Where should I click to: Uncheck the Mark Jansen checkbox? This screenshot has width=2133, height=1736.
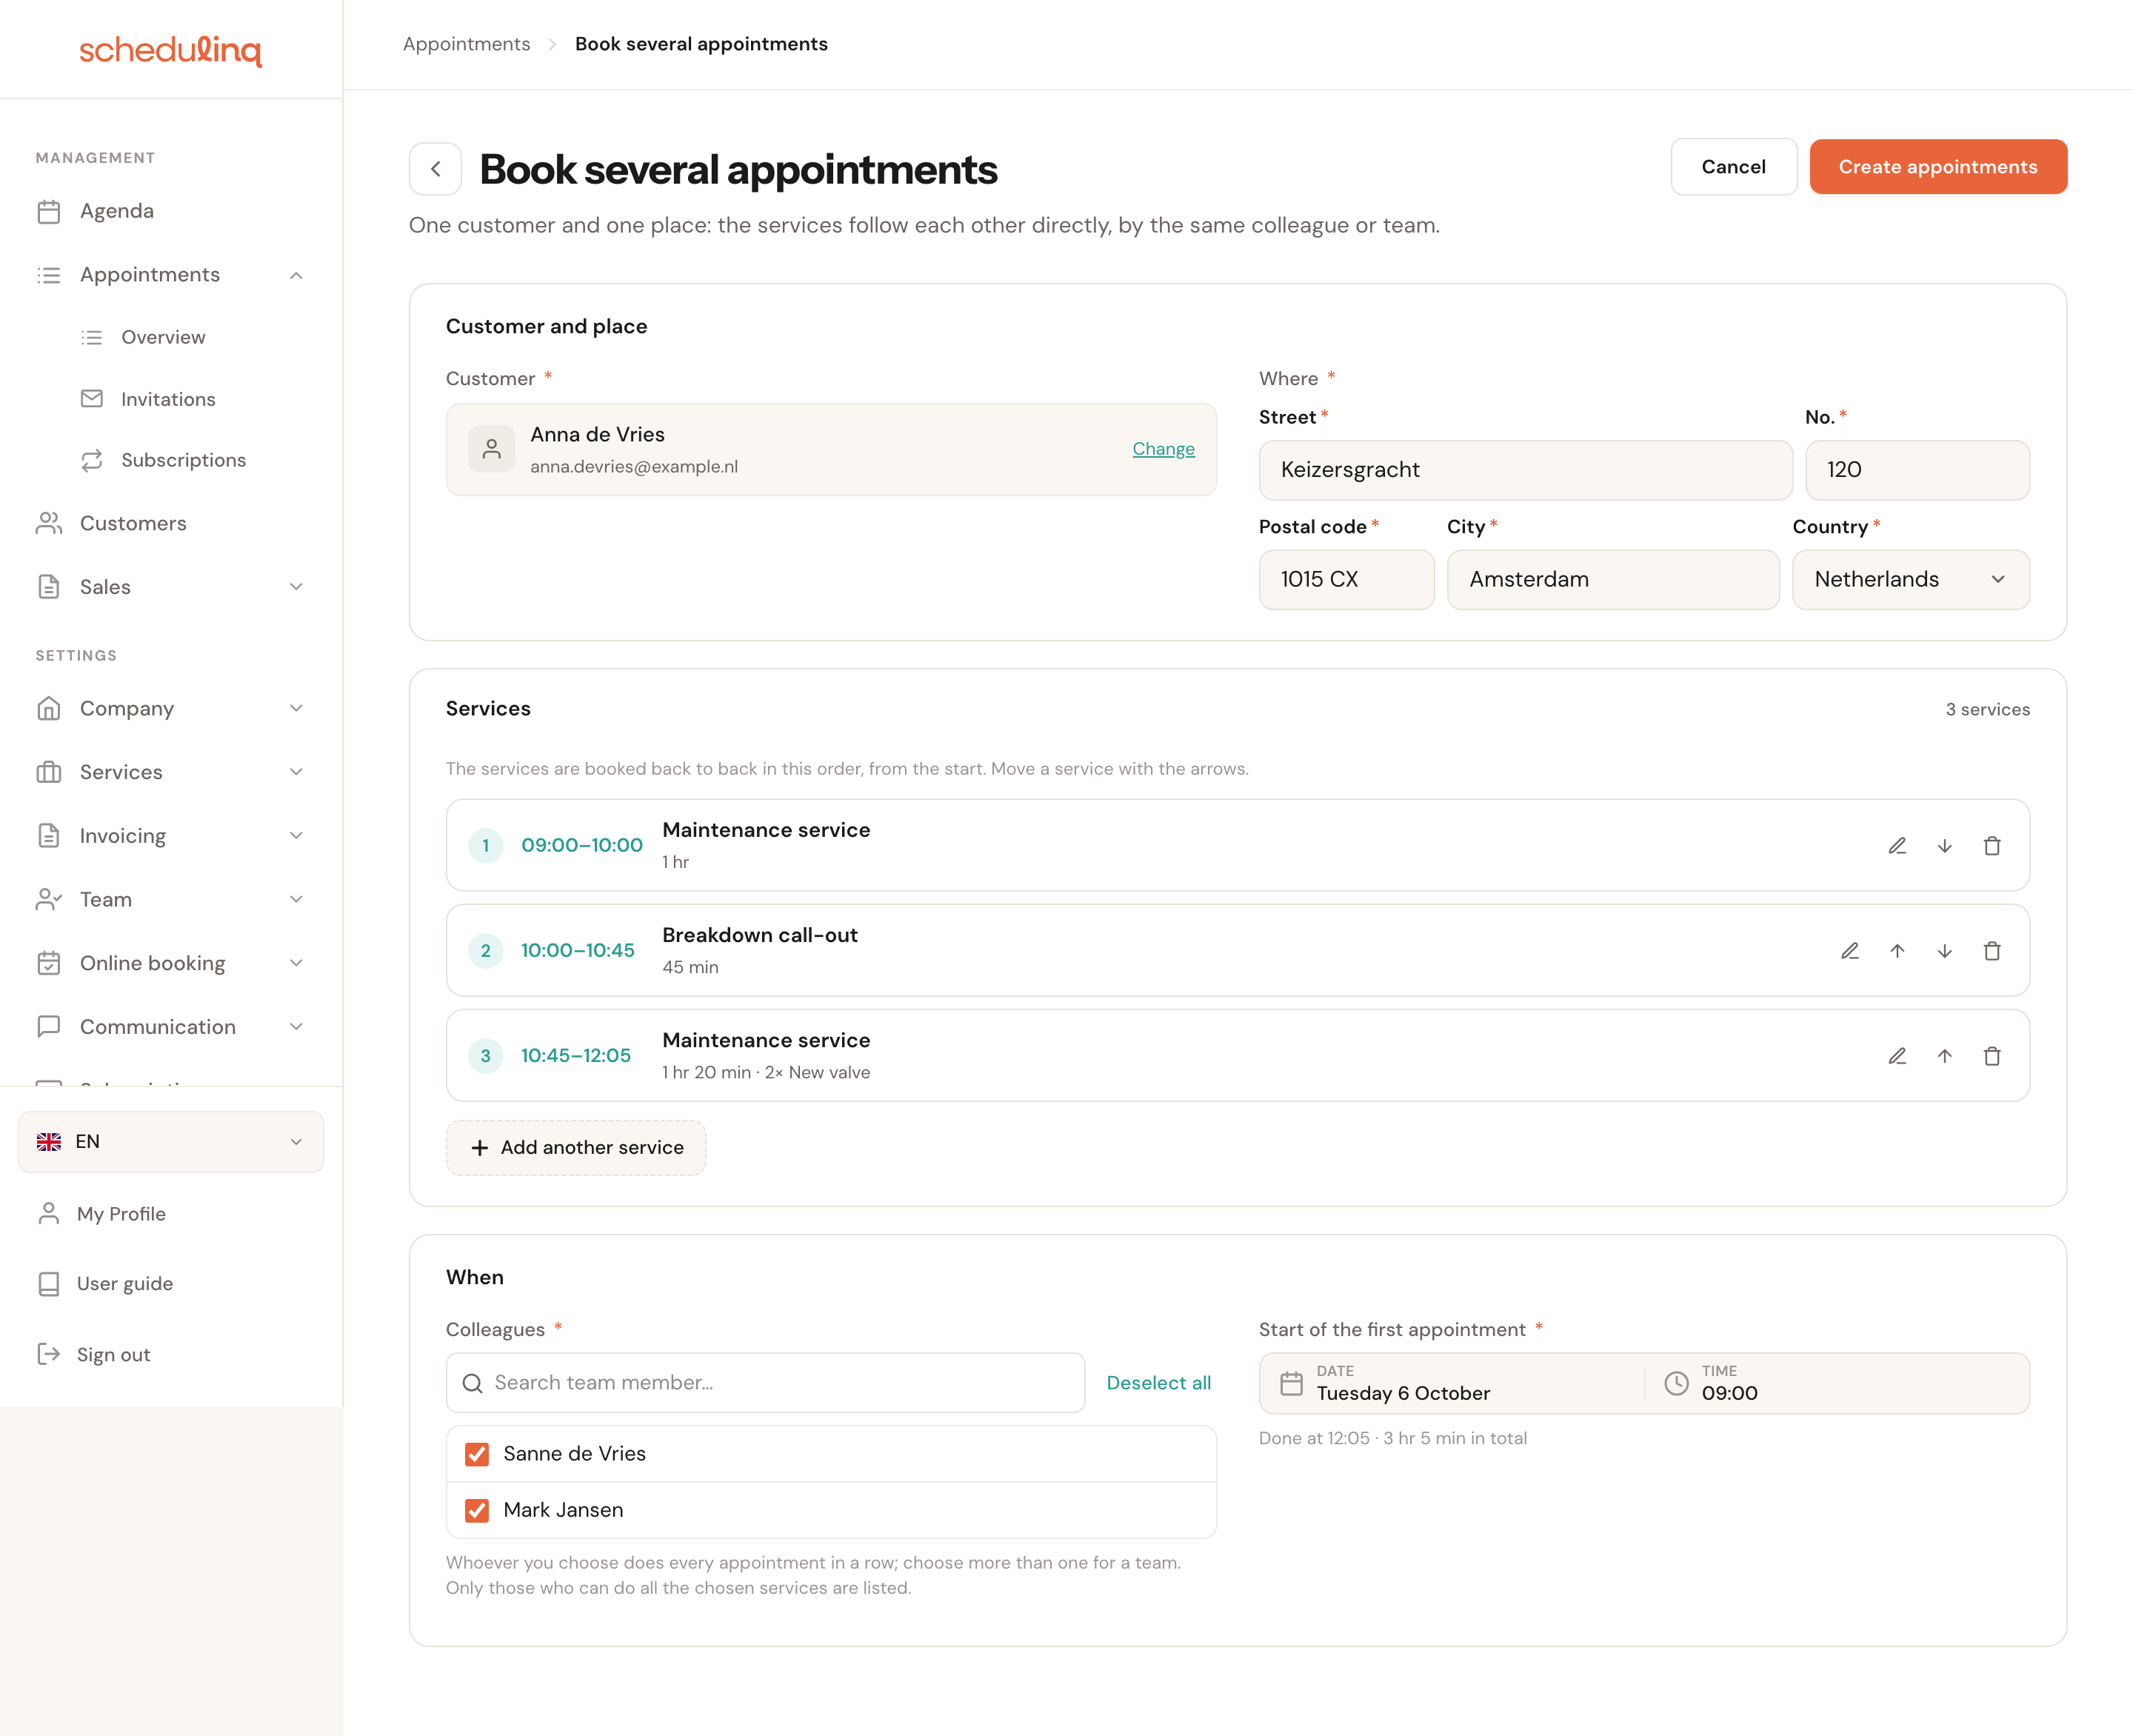click(477, 1510)
